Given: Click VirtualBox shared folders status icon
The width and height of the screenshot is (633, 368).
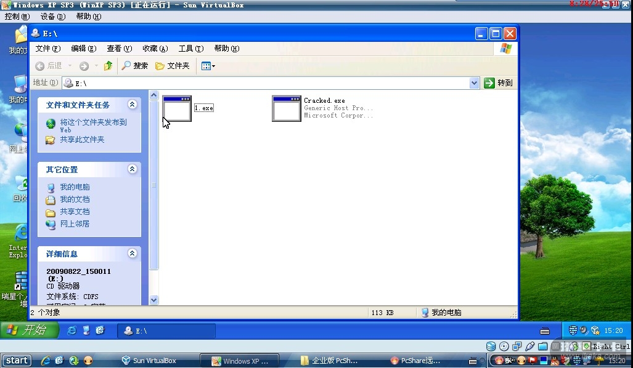Looking at the screenshot, I should click(542, 346).
